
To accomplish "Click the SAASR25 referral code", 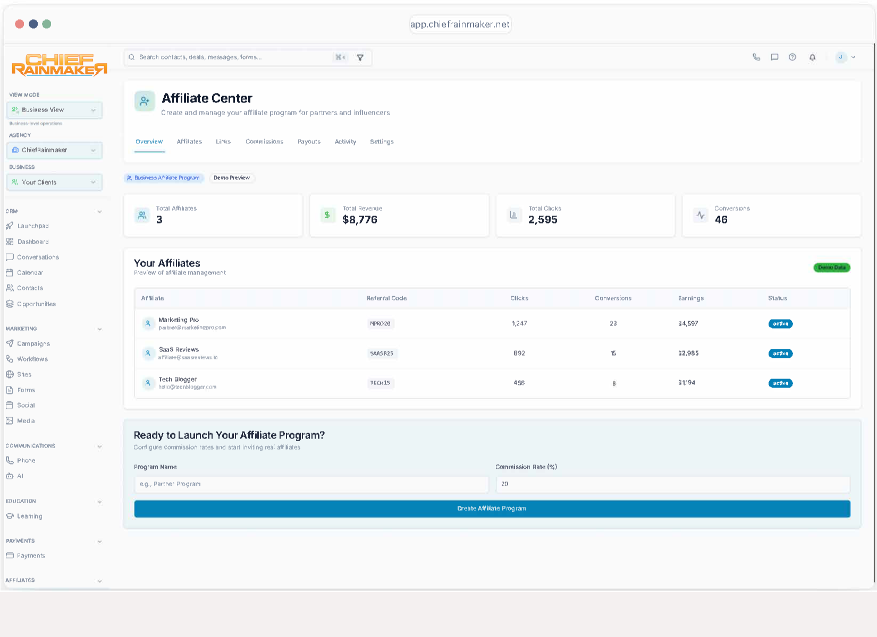I will point(382,354).
